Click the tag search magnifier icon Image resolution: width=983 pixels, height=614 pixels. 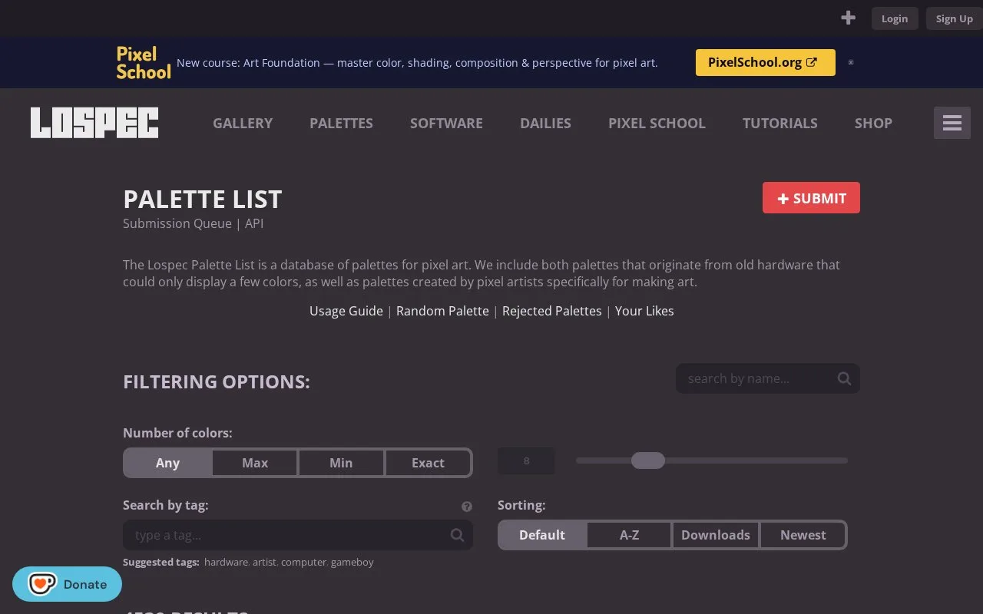click(457, 535)
